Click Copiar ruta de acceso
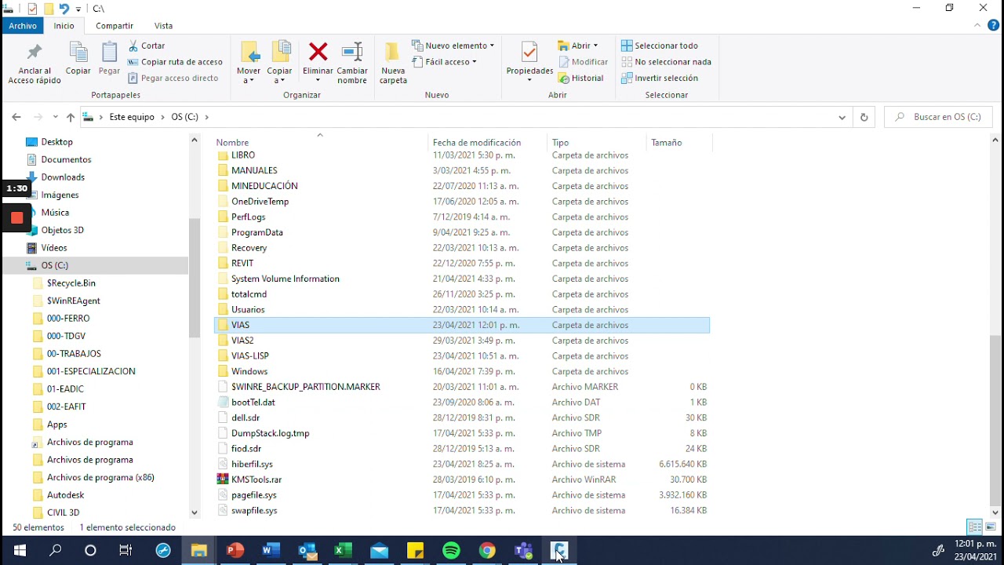Image resolution: width=1004 pixels, height=565 pixels. coord(175,62)
